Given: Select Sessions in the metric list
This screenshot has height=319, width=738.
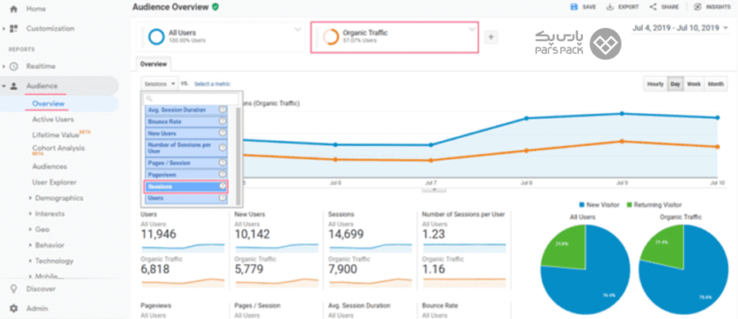Looking at the screenshot, I should click(x=186, y=186).
